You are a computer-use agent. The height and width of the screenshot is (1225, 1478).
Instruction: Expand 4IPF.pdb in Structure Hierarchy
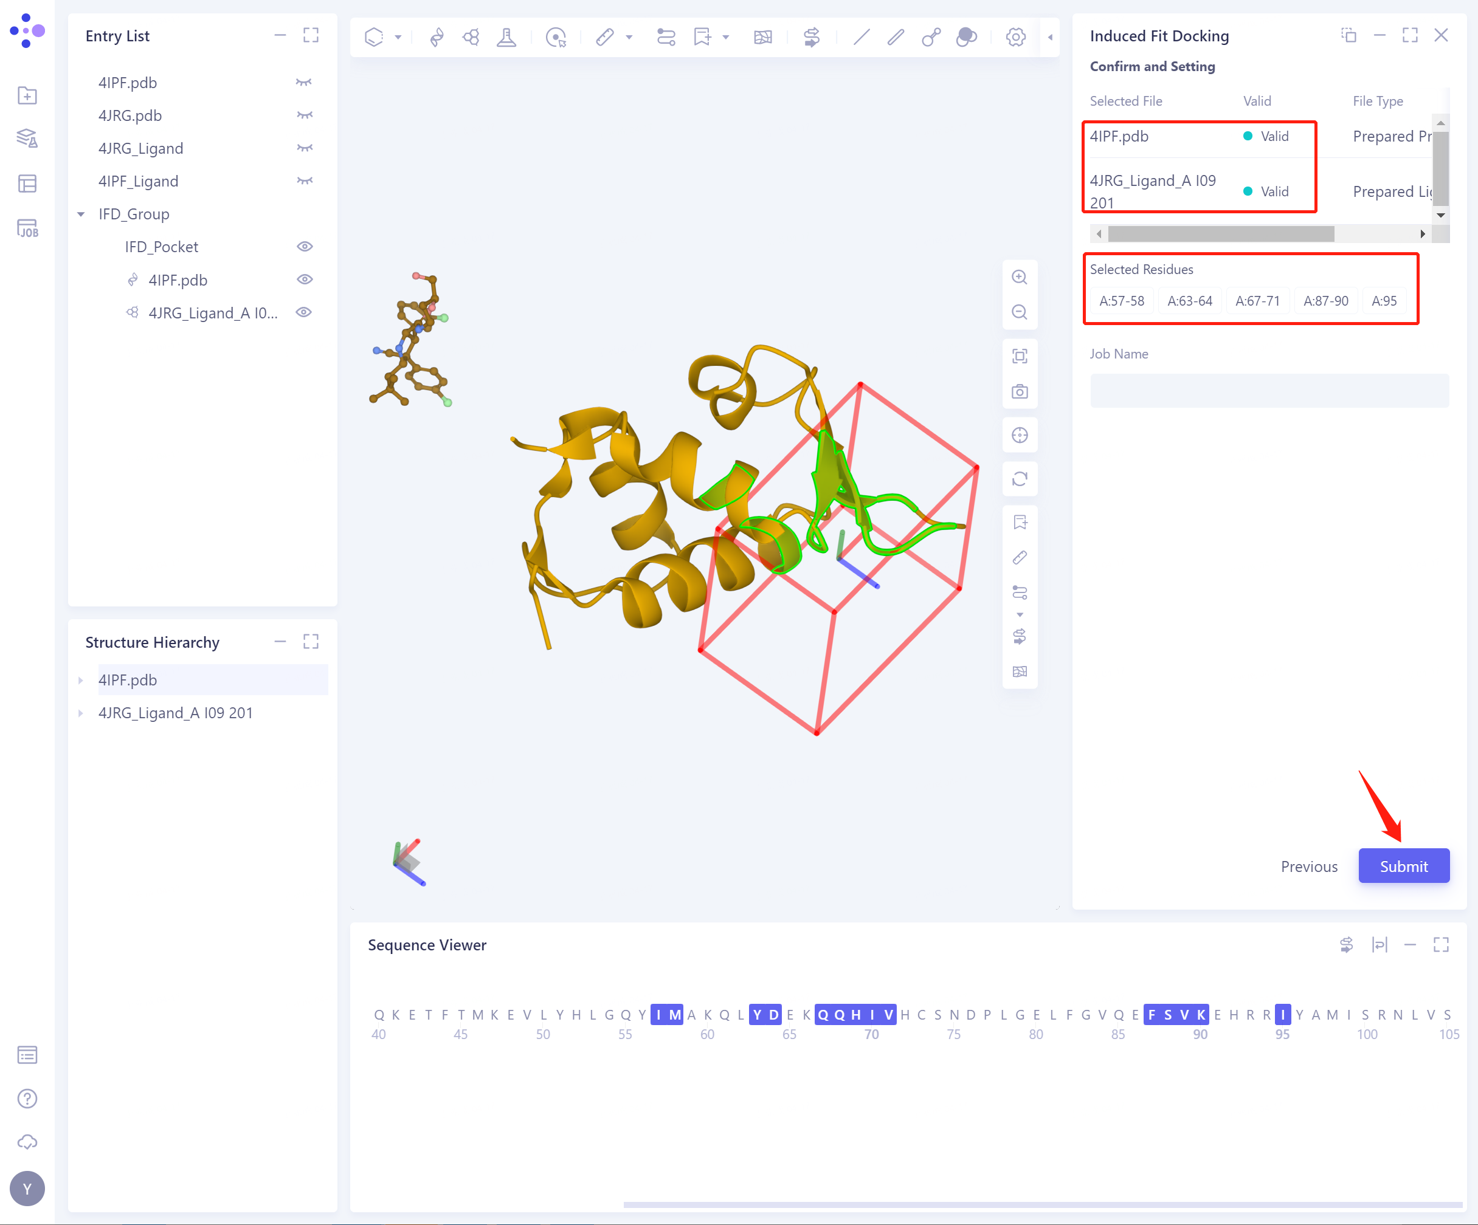pyautogui.click(x=80, y=679)
